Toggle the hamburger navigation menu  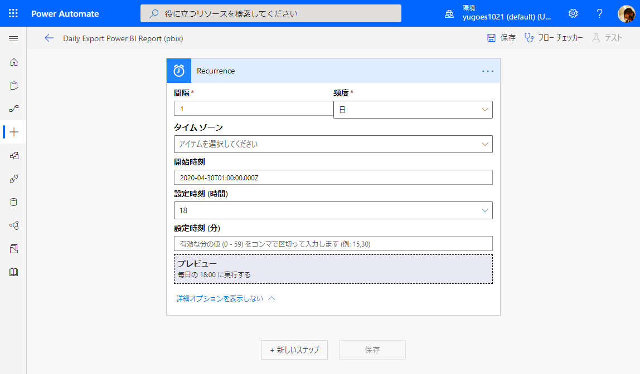click(x=13, y=39)
